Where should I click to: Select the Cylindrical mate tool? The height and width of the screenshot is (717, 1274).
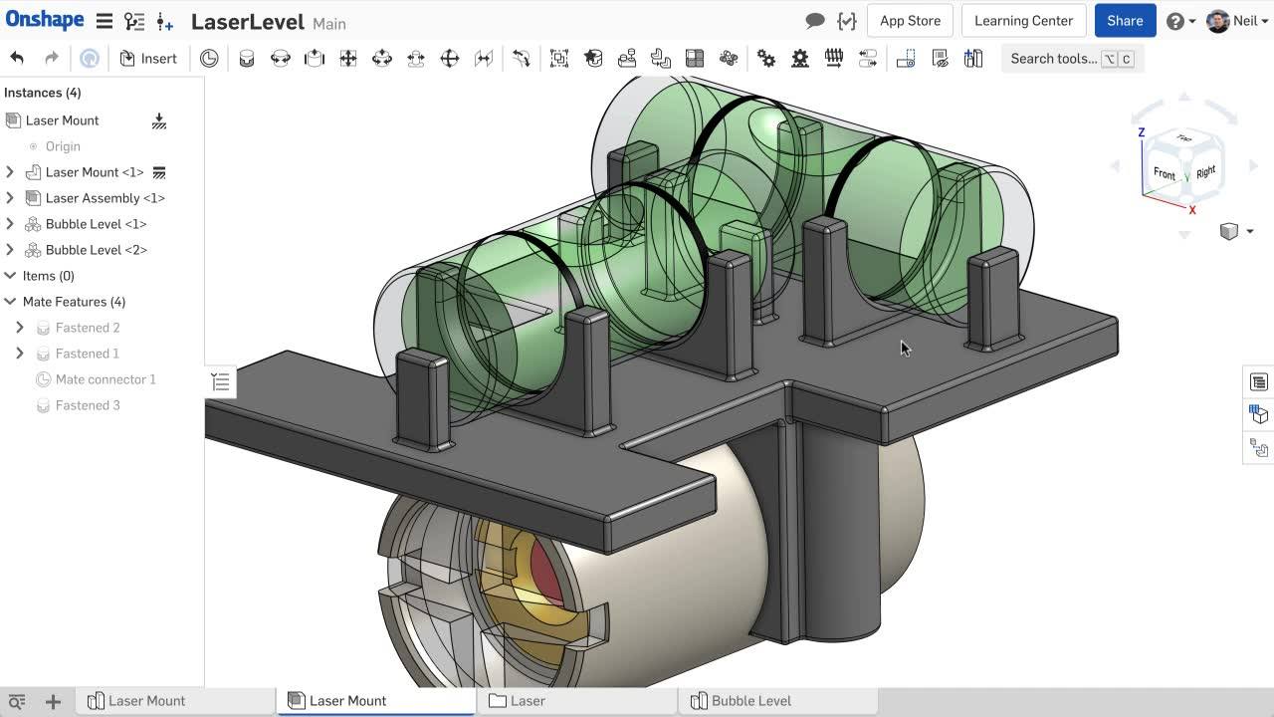tap(382, 59)
